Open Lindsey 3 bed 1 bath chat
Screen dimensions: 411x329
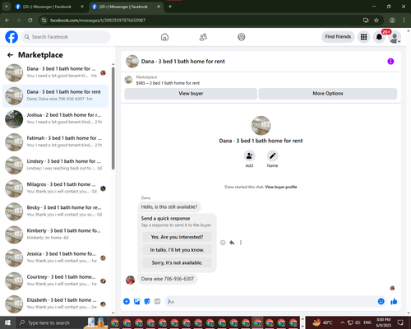[56, 165]
